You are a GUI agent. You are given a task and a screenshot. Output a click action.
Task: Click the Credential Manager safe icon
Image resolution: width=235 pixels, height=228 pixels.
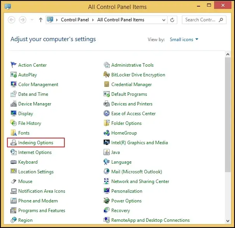tap(107, 85)
